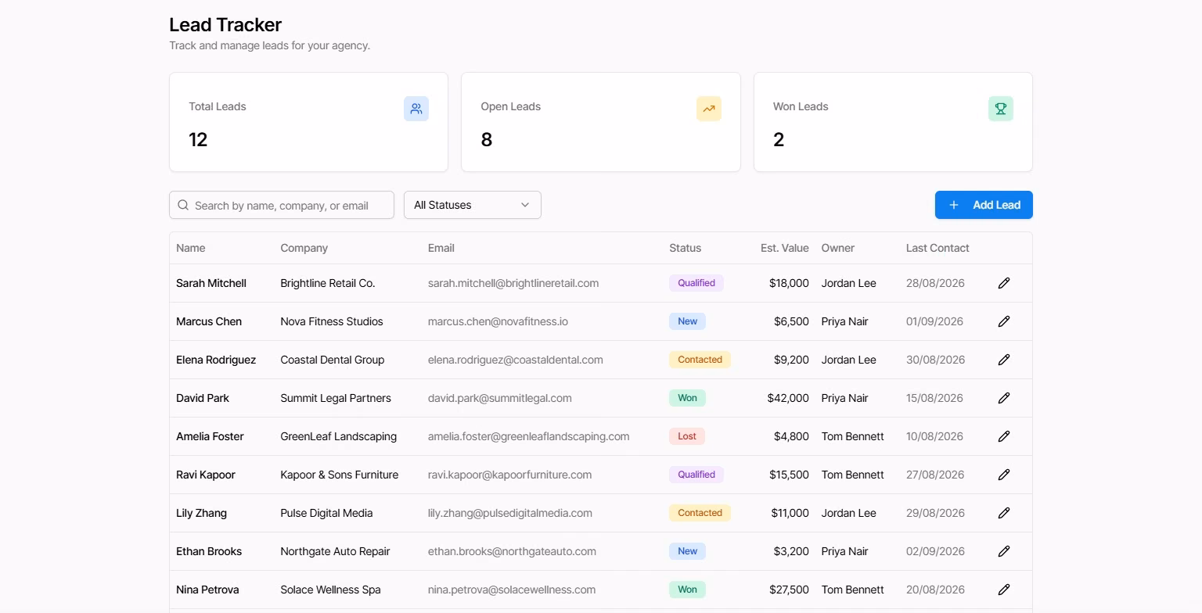Click the Total Leads people icon

coord(416,109)
